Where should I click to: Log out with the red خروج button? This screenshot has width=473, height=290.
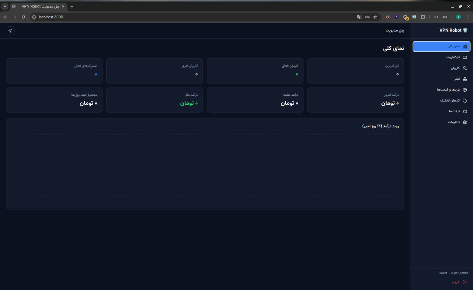click(x=459, y=282)
